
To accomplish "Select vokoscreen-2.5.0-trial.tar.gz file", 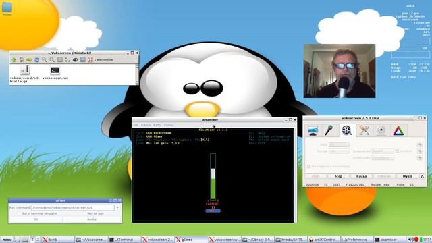I will click(25, 74).
